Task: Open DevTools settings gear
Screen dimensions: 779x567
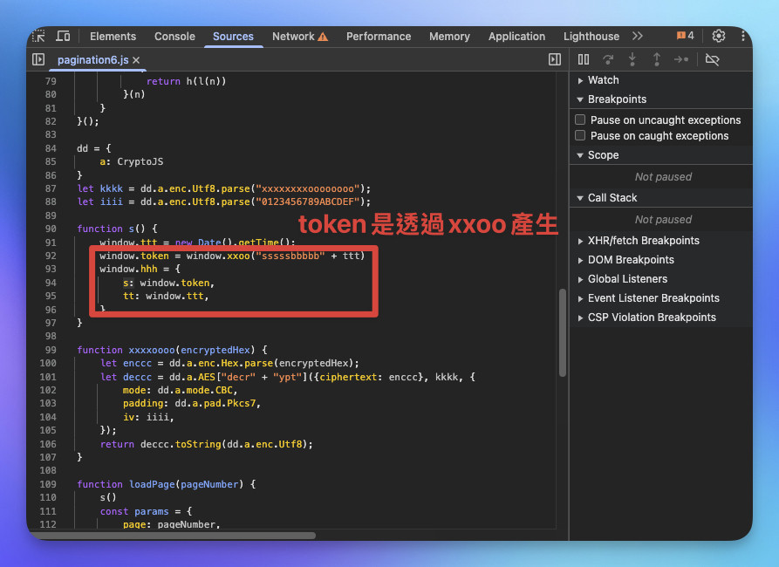Action: 719,36
